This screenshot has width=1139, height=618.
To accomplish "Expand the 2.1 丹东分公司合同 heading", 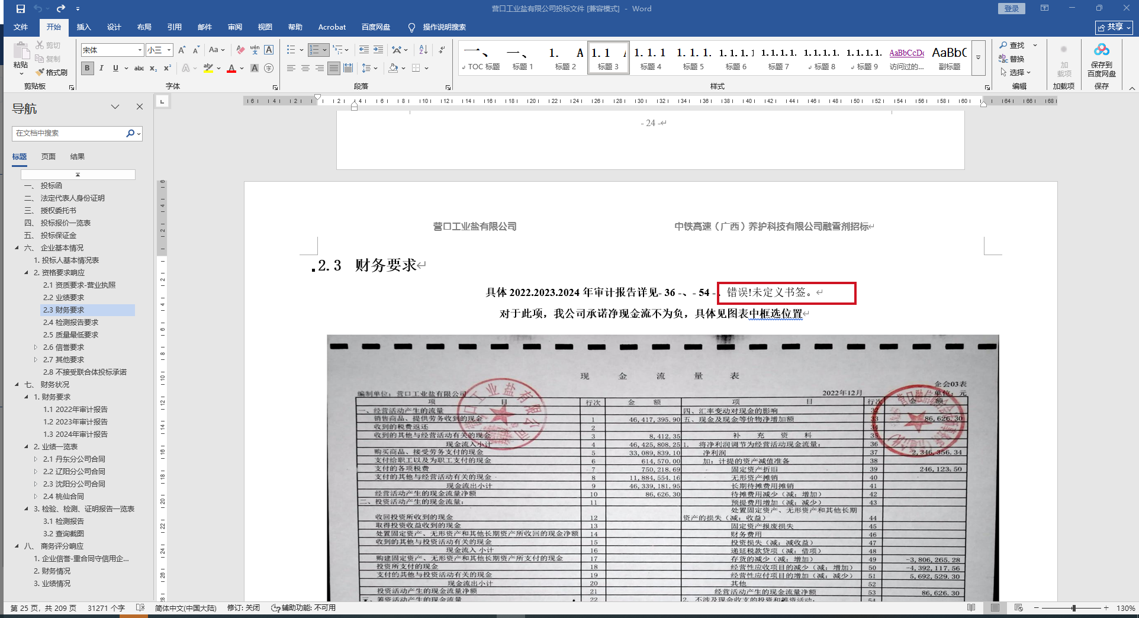I will 36,459.
